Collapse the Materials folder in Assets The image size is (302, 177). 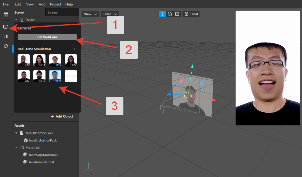[17, 148]
